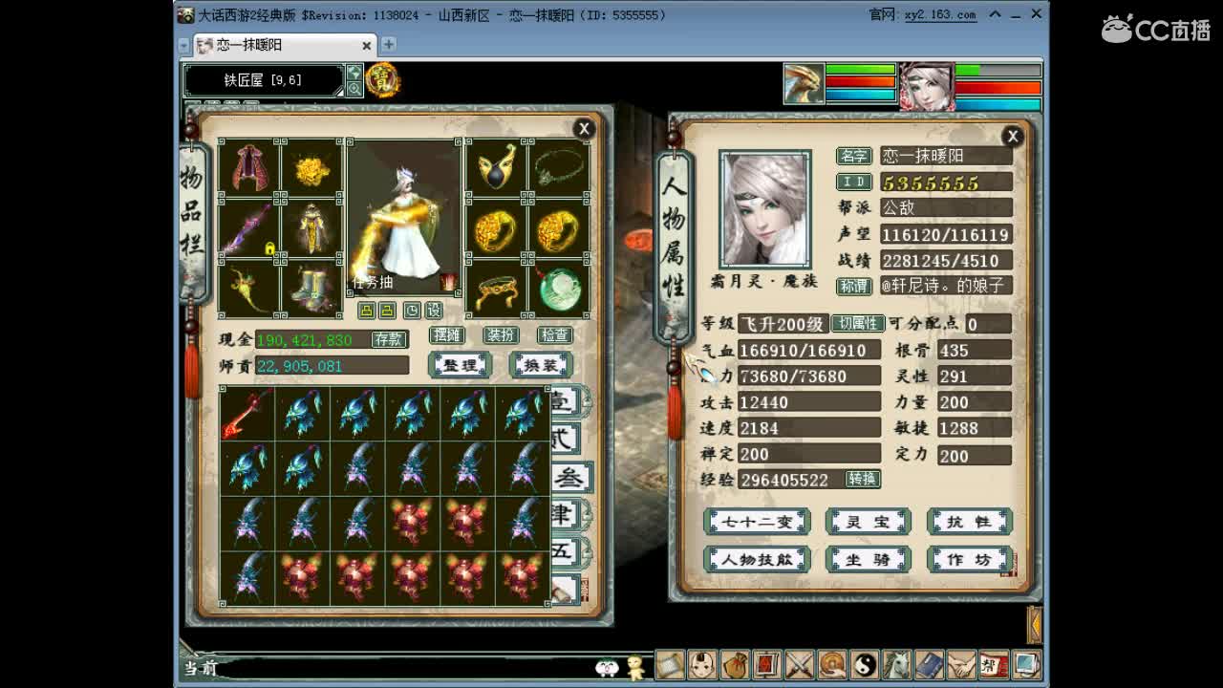Open the browser tab list dropdown
The height and width of the screenshot is (688, 1223).
[183, 45]
